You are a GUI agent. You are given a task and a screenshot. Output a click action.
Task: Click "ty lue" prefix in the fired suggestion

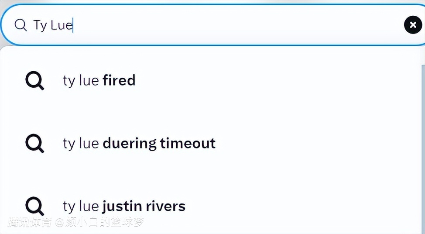pyautogui.click(x=81, y=80)
